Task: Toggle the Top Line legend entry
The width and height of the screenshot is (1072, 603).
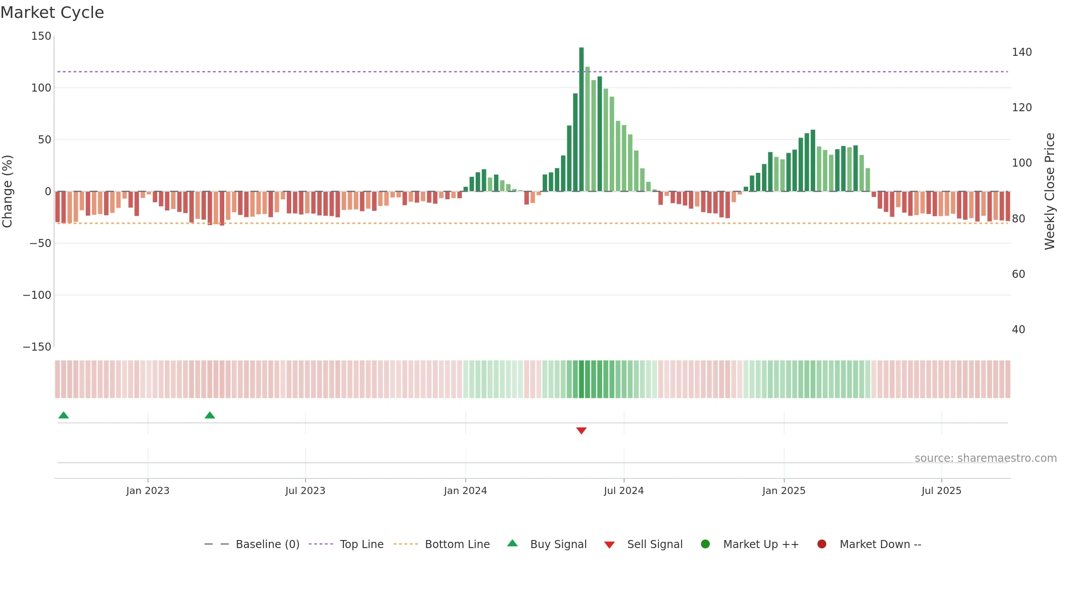Action: pos(346,544)
